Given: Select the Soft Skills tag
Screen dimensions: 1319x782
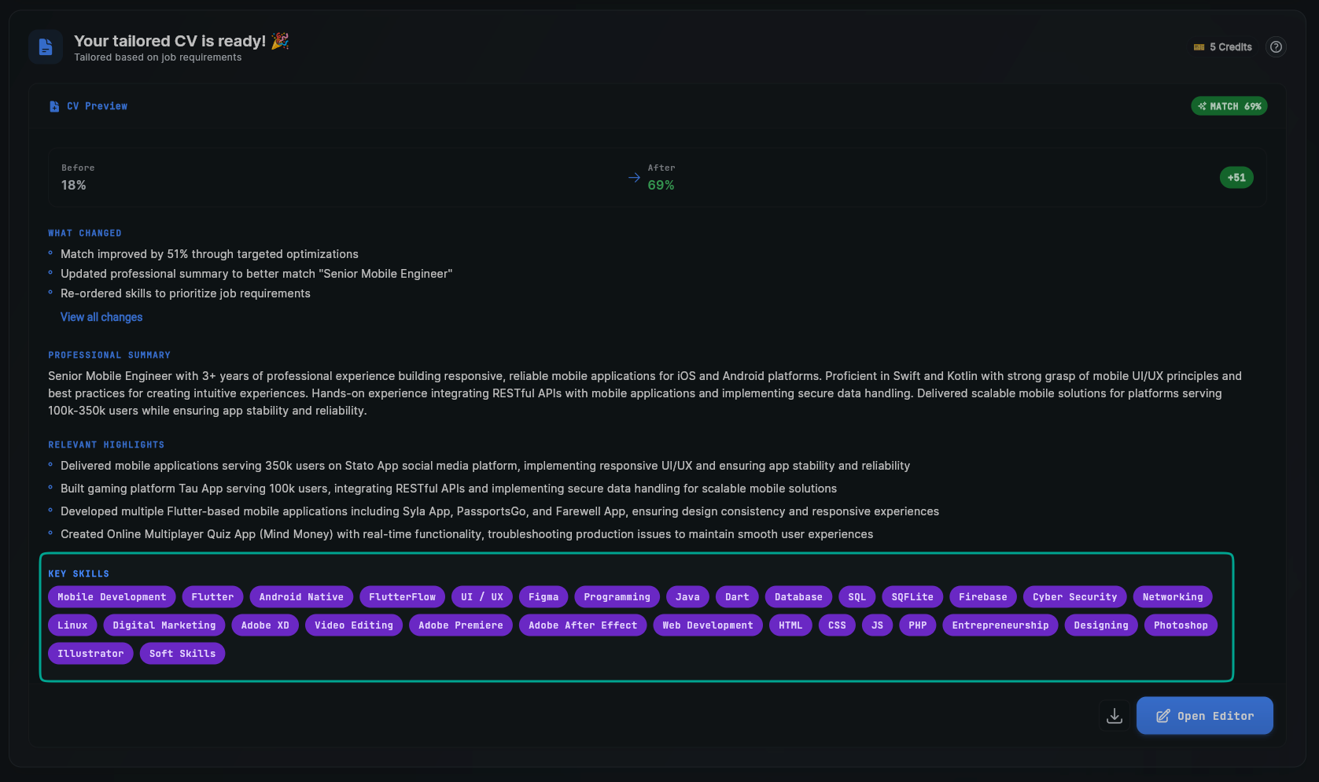Looking at the screenshot, I should [x=182, y=654].
